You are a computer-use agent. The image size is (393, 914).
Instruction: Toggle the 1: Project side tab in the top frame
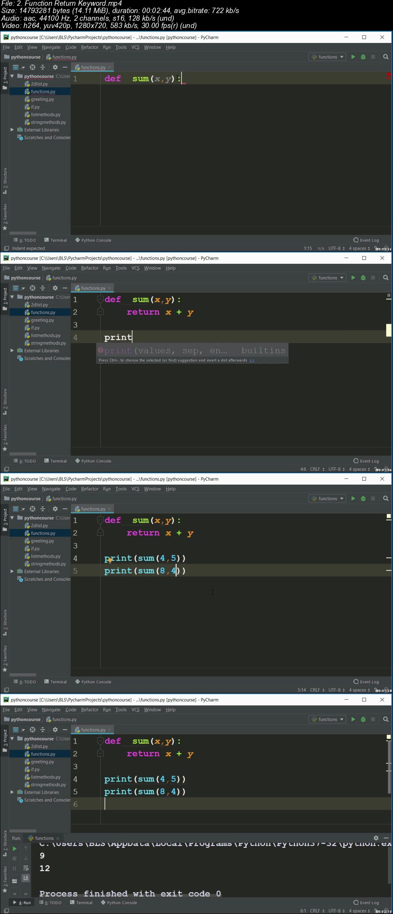point(5,78)
